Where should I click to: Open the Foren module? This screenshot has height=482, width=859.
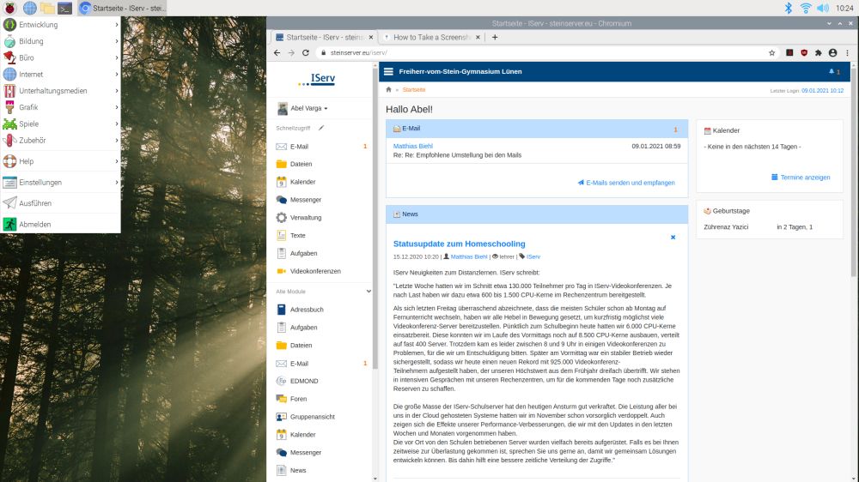[298, 399]
